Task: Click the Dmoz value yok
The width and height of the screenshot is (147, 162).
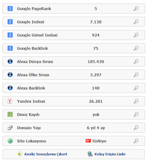Action: pos(96,115)
